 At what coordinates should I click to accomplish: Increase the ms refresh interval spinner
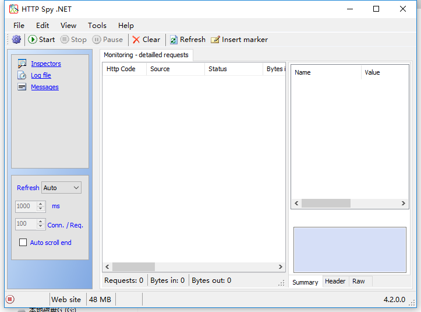[41, 204]
